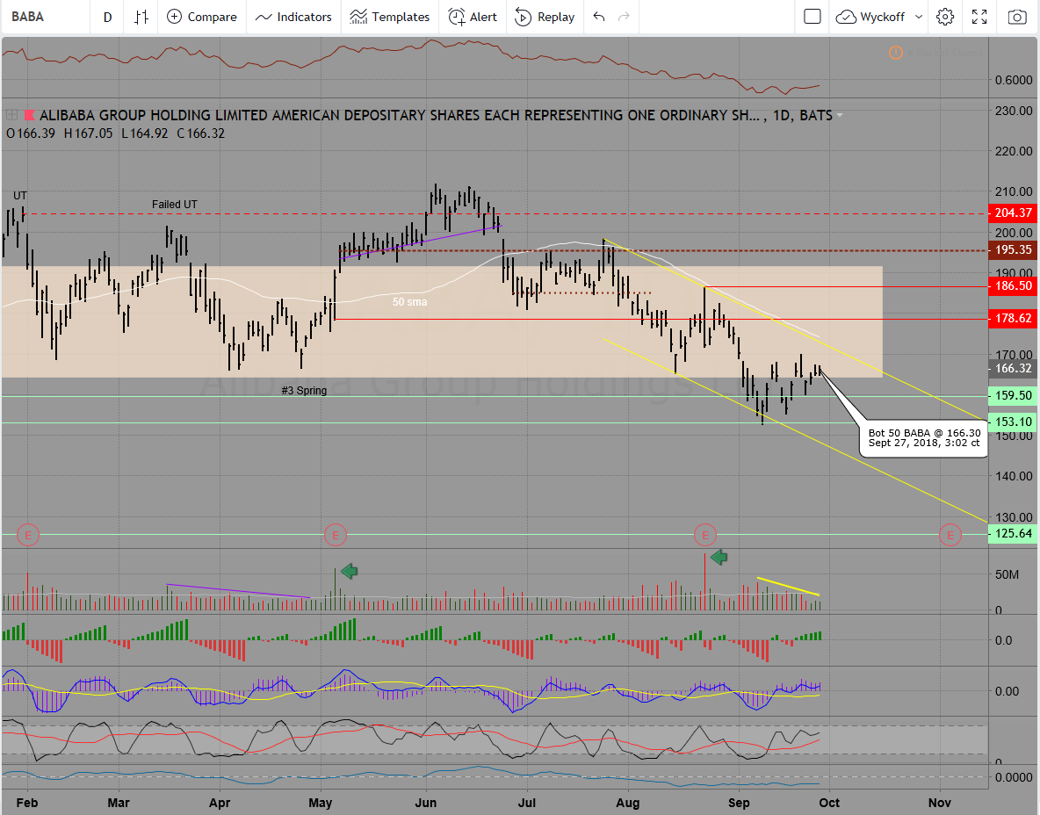Toggle fullscreen mode
The width and height of the screenshot is (1040, 815).
point(980,17)
